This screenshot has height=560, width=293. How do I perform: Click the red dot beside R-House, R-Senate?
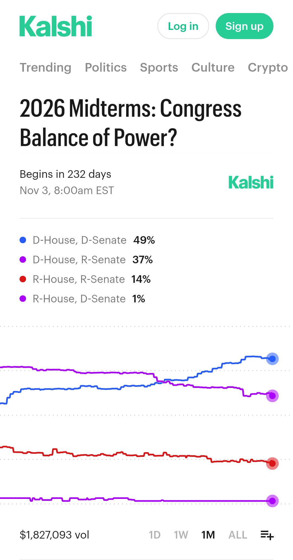pyautogui.click(x=23, y=279)
